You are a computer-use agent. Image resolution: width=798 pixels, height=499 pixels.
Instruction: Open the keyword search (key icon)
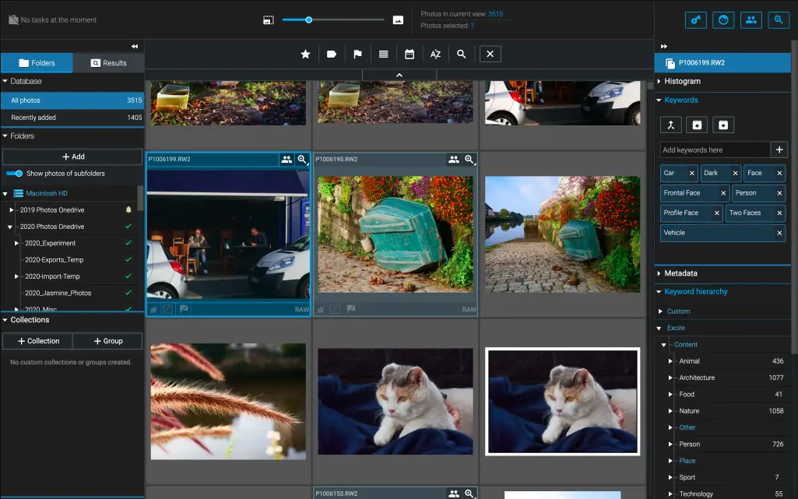point(695,19)
